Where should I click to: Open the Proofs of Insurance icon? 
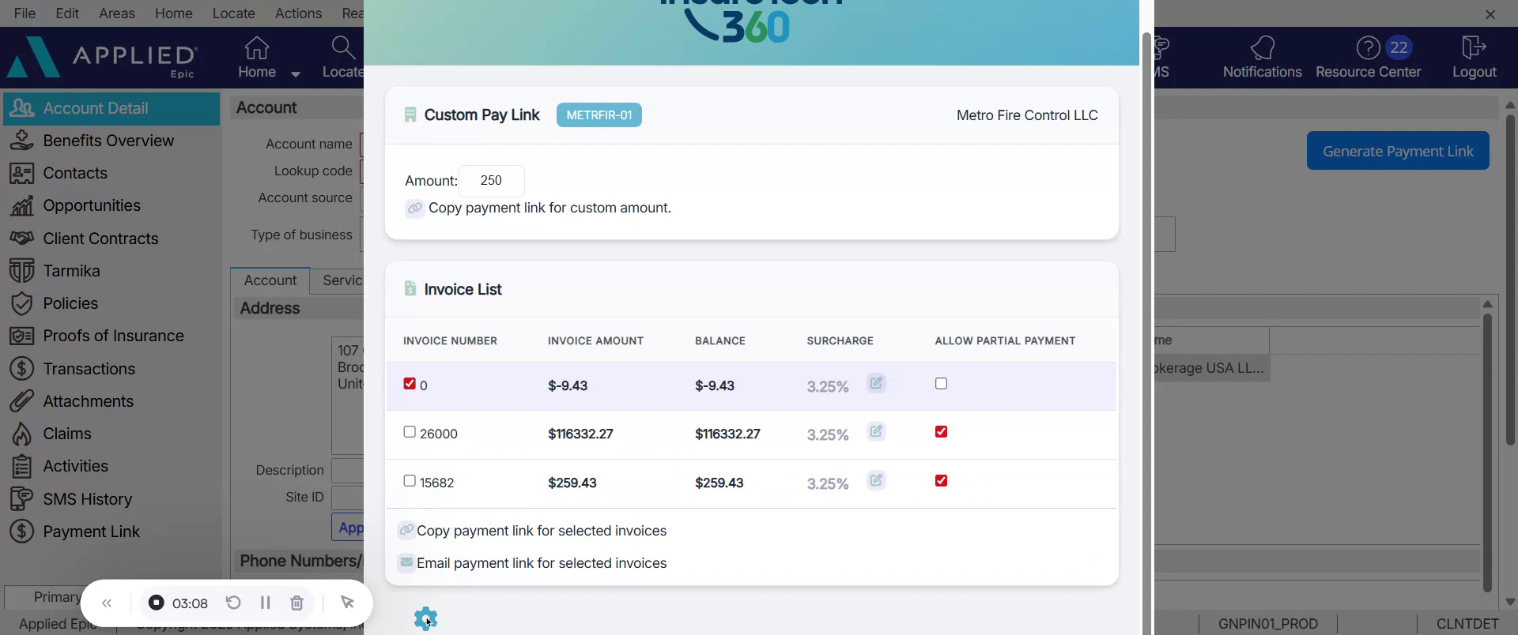(21, 336)
